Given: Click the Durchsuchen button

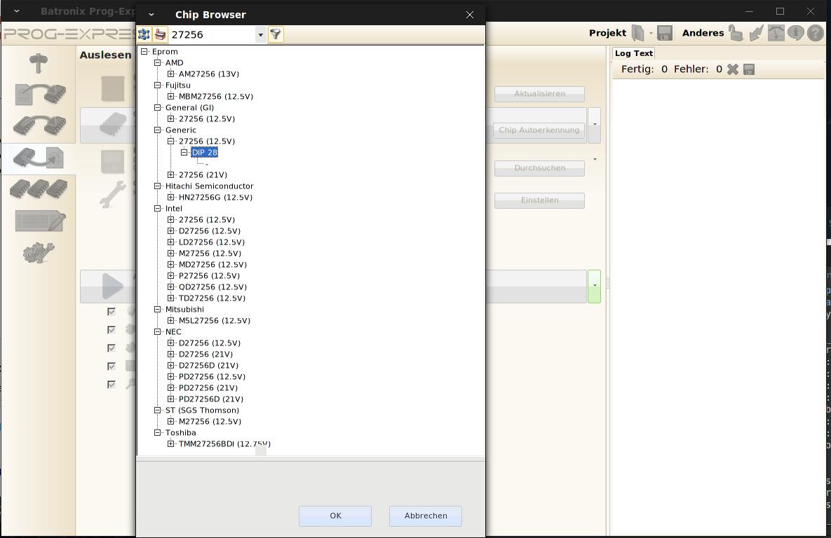Looking at the screenshot, I should tap(539, 168).
